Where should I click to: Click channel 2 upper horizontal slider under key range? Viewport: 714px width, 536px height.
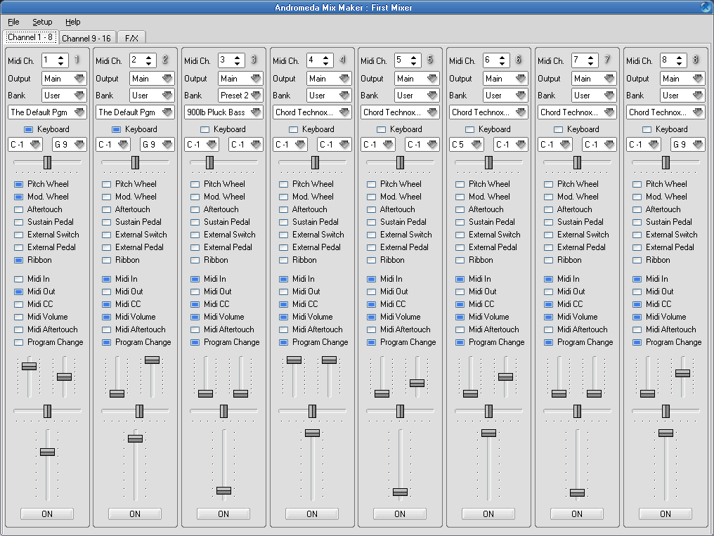click(x=135, y=162)
